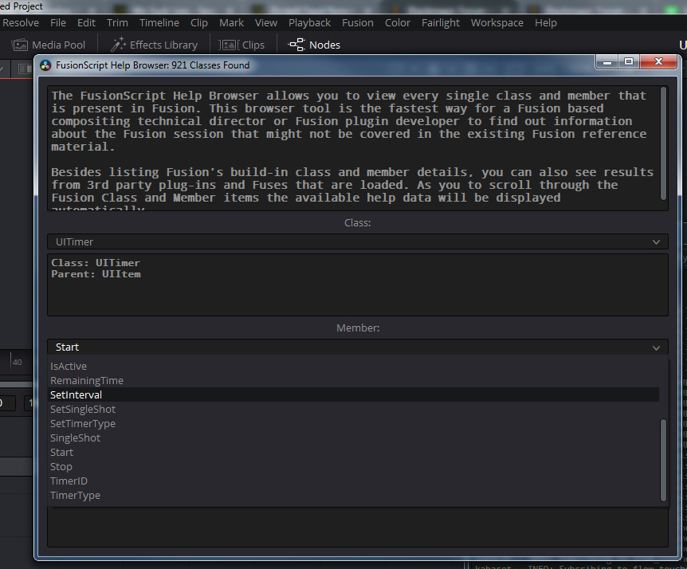Select IsActive from the member list

click(x=353, y=367)
